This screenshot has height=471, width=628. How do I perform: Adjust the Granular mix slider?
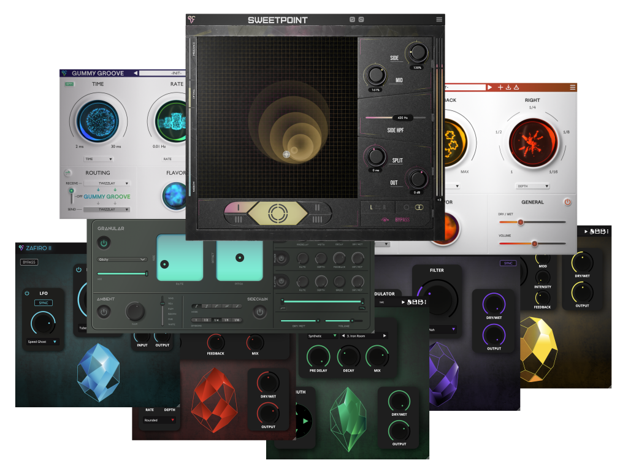tap(123, 274)
